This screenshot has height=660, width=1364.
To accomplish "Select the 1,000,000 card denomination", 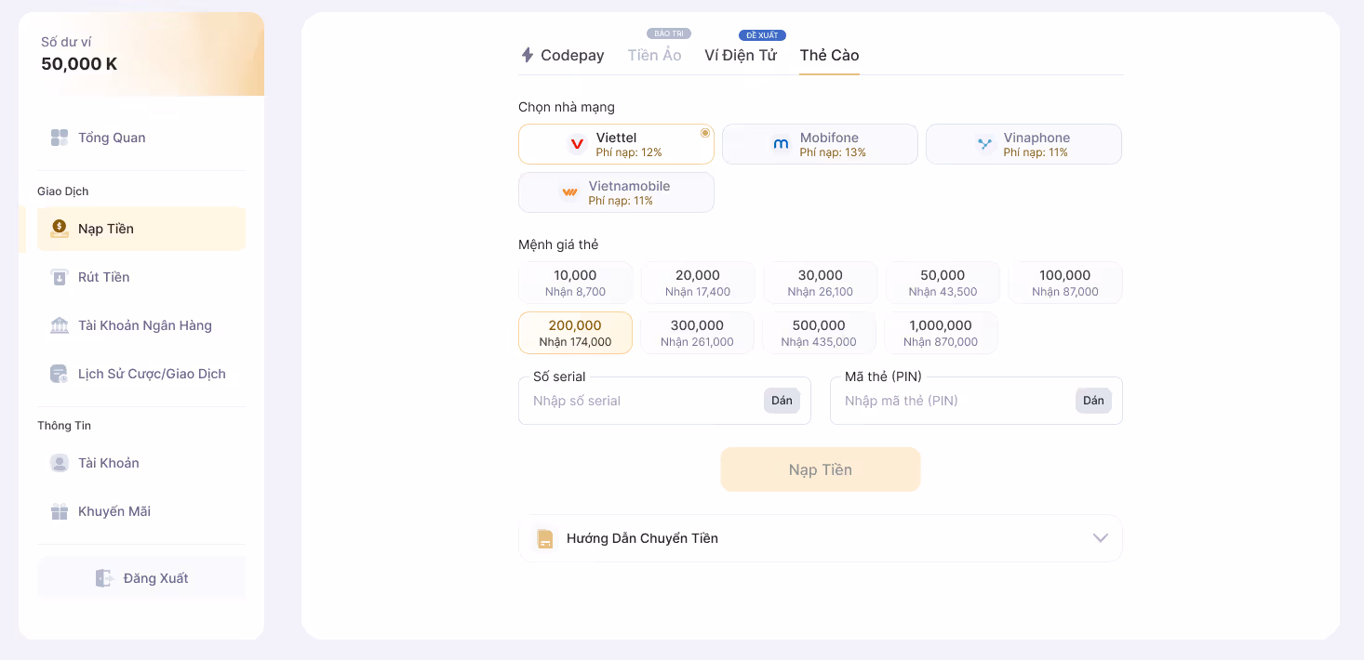I will tap(941, 333).
